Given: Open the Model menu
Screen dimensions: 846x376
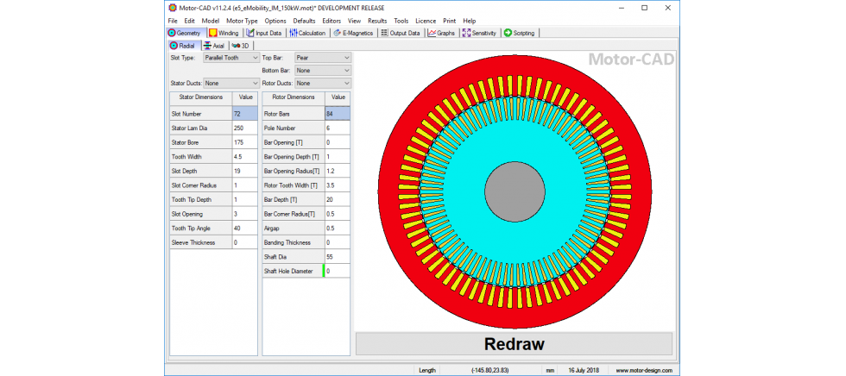Looking at the screenshot, I should [211, 21].
